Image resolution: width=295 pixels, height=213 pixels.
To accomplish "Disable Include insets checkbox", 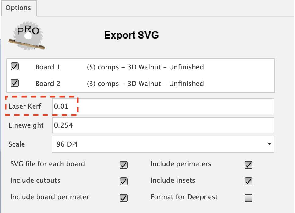I will tap(248, 181).
